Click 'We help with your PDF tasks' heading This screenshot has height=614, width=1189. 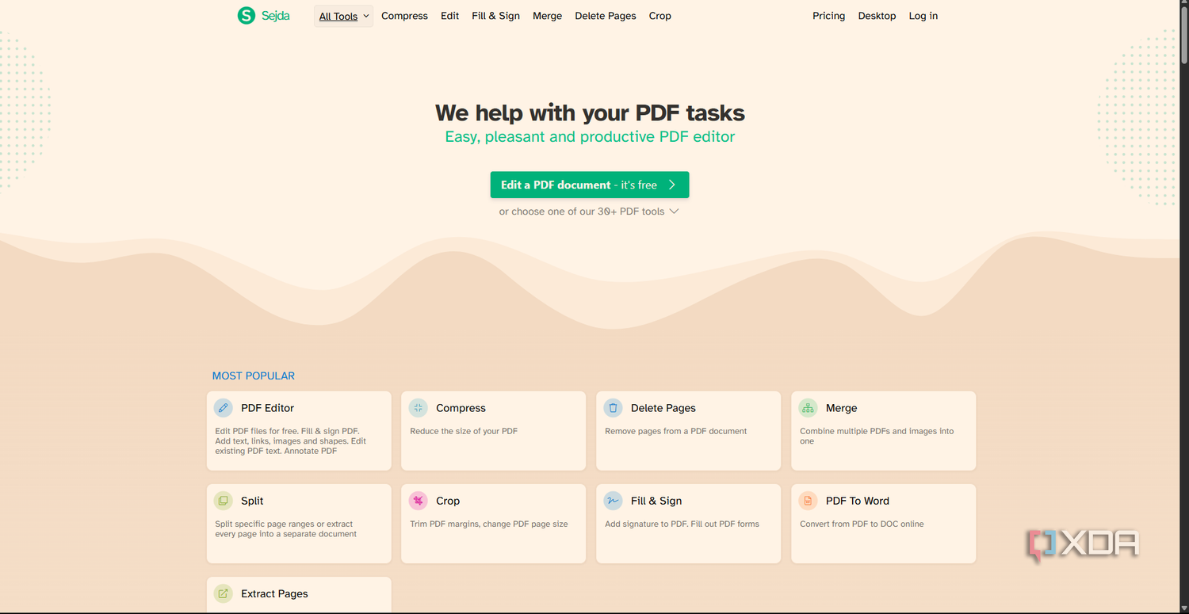590,113
